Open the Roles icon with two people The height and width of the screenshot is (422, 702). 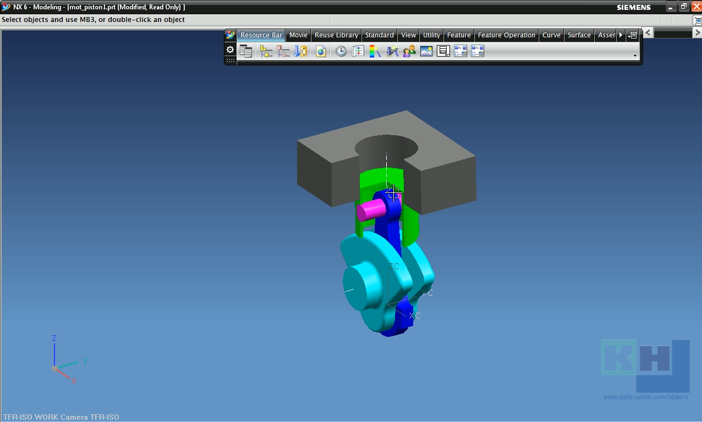point(409,52)
